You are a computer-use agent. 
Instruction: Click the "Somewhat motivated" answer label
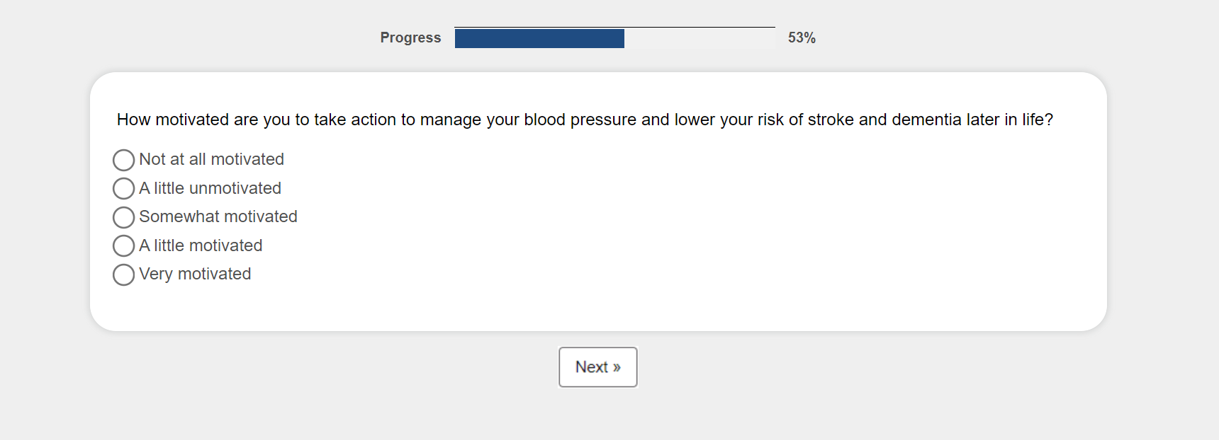[218, 216]
